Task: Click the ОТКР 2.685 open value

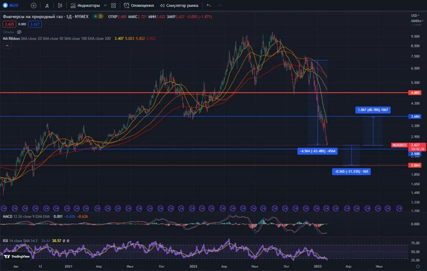Action: click(117, 16)
